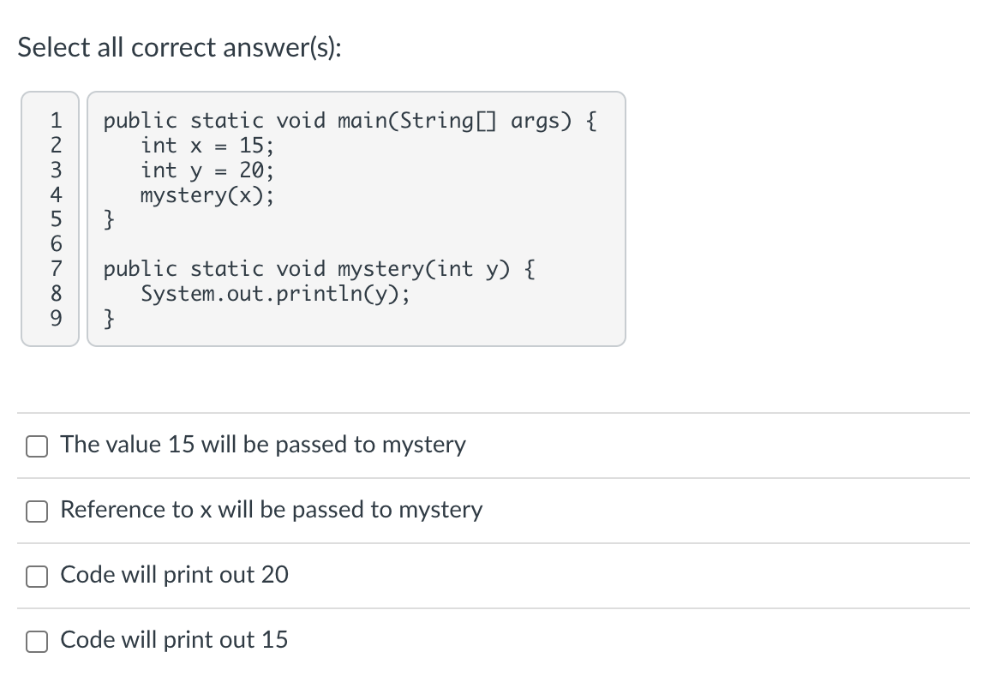Check the option 'The value 15 will be passed to mystery'
982x694 pixels.
(x=36, y=446)
